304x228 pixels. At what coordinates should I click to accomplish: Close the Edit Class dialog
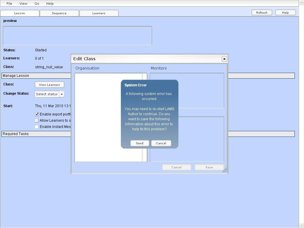coord(224,59)
